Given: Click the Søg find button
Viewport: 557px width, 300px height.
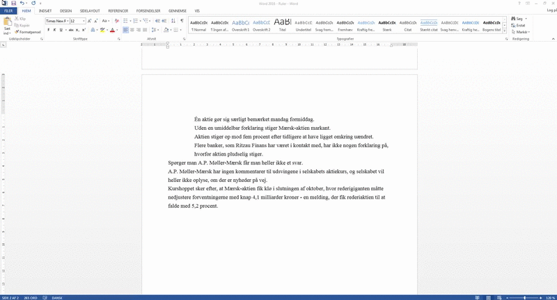Looking at the screenshot, I should click(518, 19).
